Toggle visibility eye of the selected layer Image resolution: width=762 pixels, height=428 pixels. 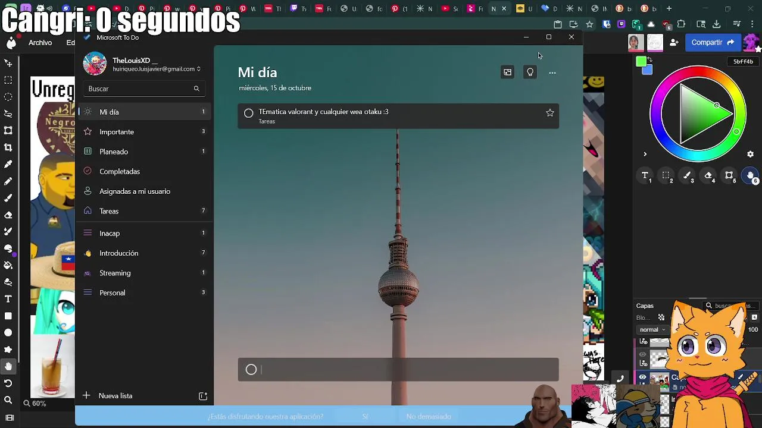click(642, 377)
